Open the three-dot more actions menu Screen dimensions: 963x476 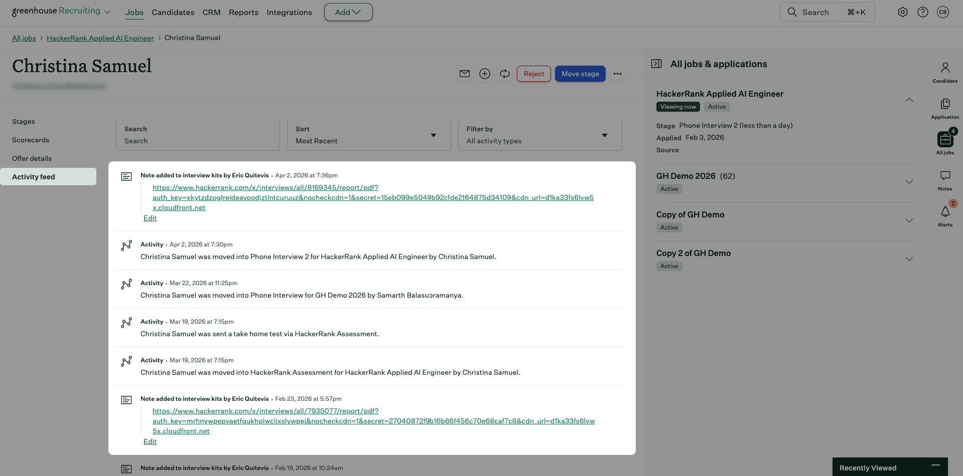618,74
